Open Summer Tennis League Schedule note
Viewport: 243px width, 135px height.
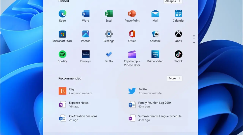[155, 118]
